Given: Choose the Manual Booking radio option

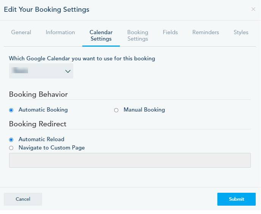Looking at the screenshot, I should click(116, 110).
